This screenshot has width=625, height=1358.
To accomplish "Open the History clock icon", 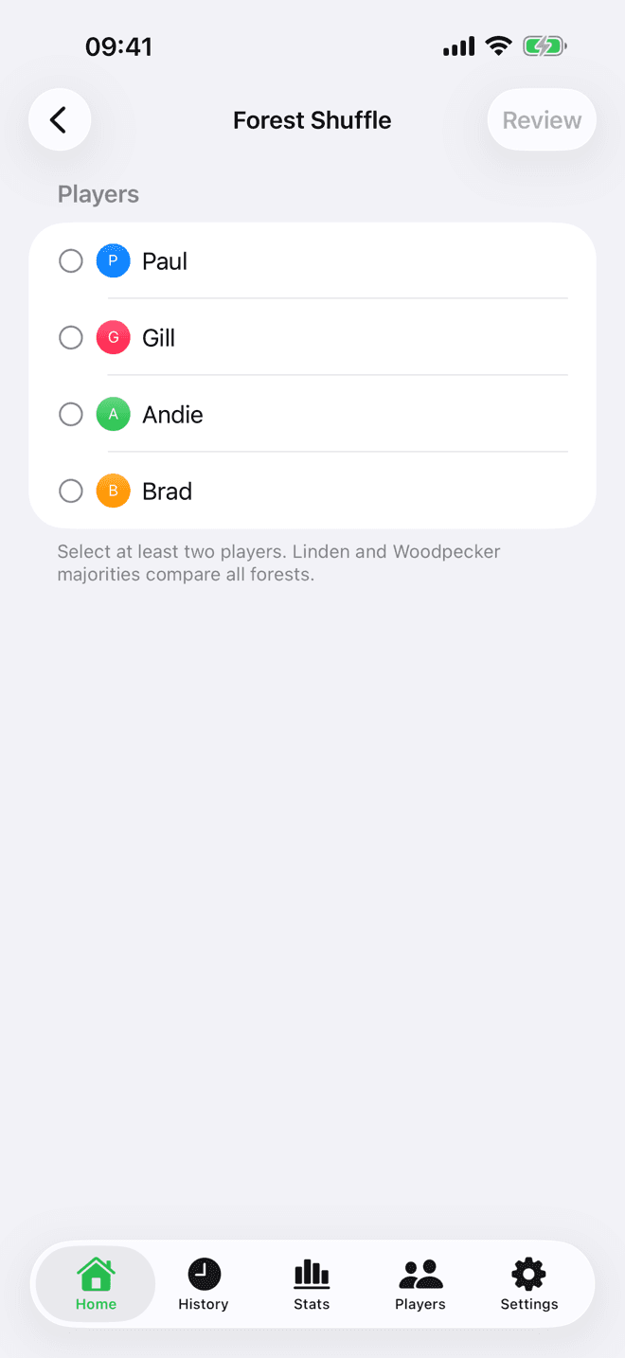I will (204, 1274).
